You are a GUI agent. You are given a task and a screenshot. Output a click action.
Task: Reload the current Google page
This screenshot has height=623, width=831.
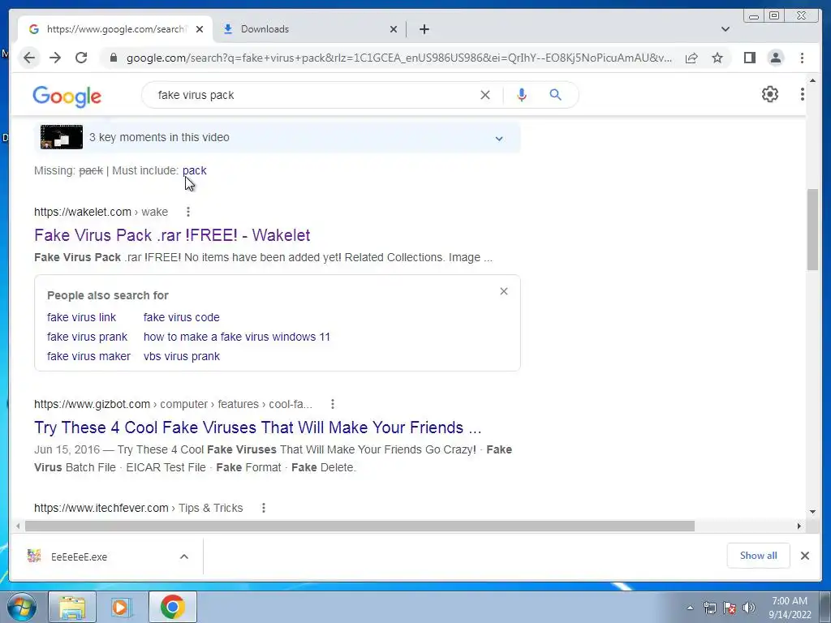pos(81,58)
